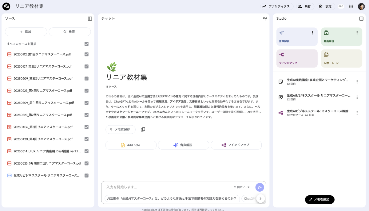369x211 pixels.
Task: Toggle the すべてのソースを選択 checkbox
Action: tap(86, 44)
